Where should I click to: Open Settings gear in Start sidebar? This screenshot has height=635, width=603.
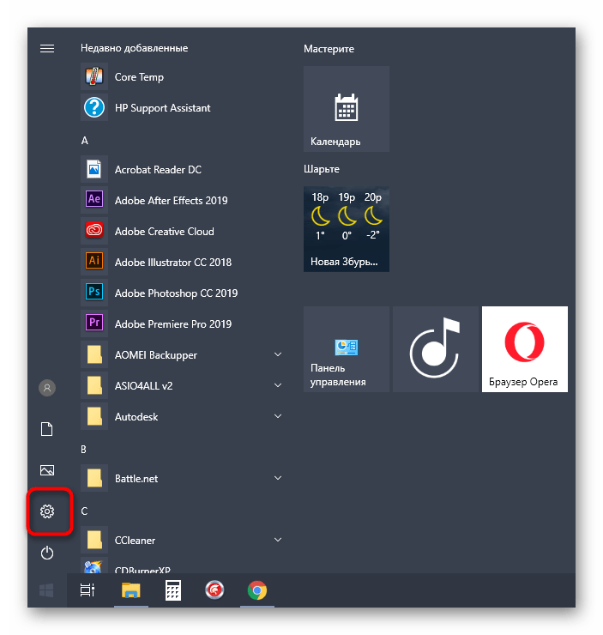pos(47,511)
